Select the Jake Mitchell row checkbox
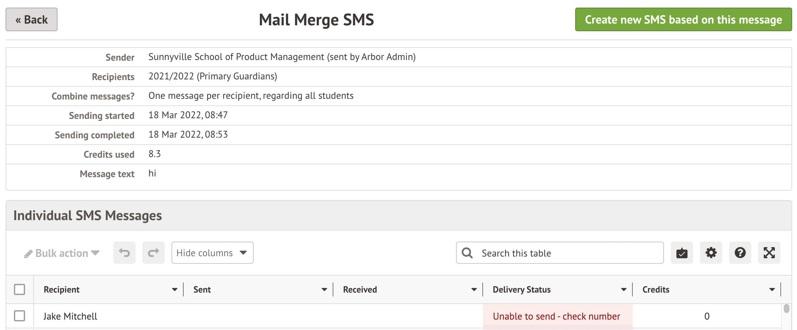 click(x=19, y=316)
